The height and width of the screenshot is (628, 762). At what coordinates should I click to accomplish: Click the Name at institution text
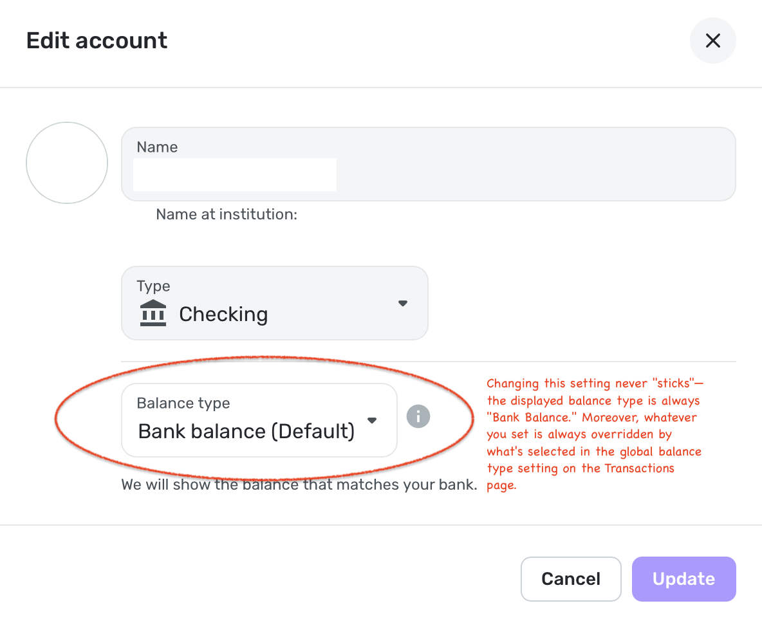click(227, 214)
